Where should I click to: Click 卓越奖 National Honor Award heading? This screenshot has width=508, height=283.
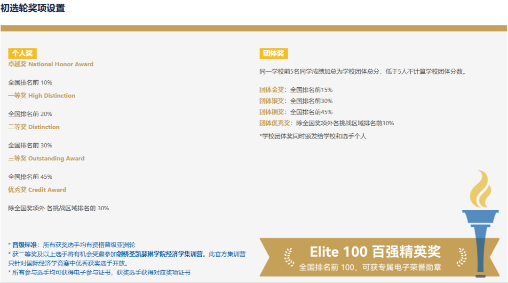(51, 64)
